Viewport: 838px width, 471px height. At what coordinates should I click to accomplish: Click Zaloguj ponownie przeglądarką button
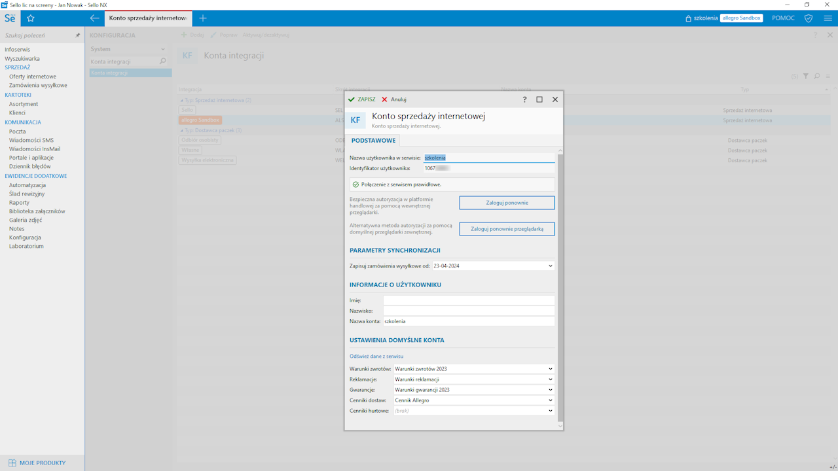click(x=507, y=229)
